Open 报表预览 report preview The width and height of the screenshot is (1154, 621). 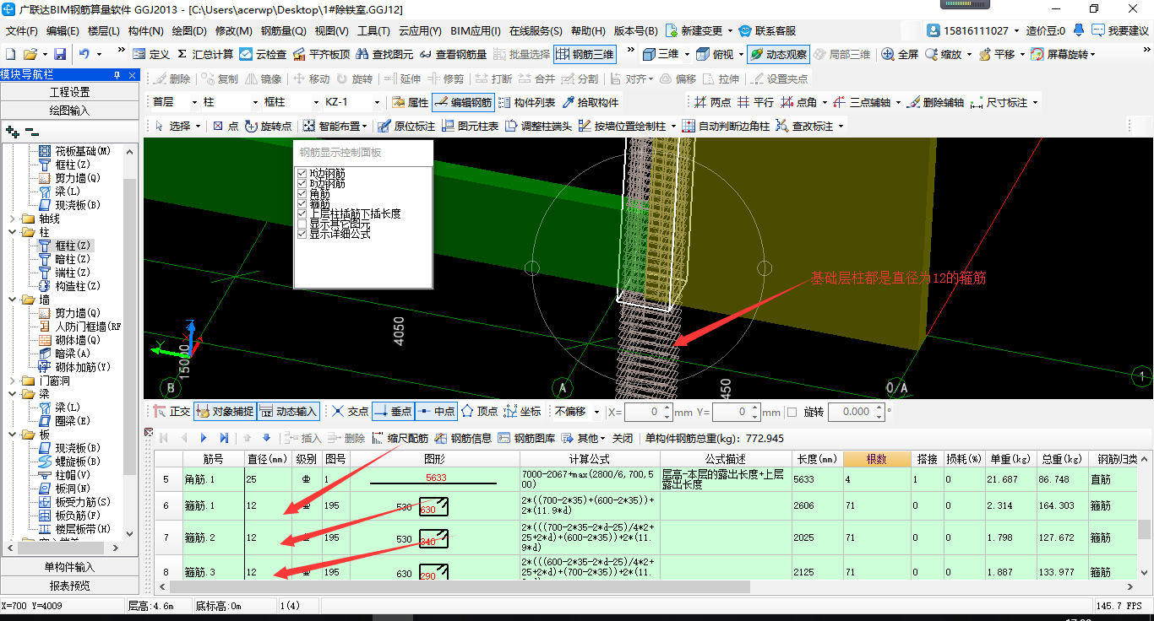pos(69,586)
